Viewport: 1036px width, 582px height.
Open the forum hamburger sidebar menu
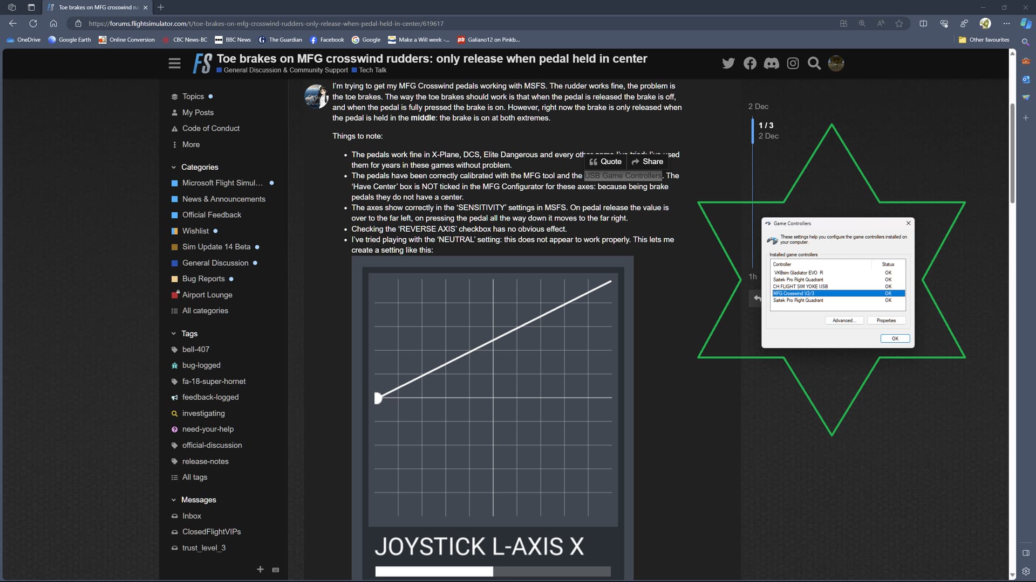(x=174, y=64)
